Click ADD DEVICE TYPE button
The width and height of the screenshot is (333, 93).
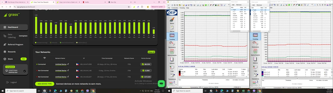pyautogui.click(x=45, y=84)
